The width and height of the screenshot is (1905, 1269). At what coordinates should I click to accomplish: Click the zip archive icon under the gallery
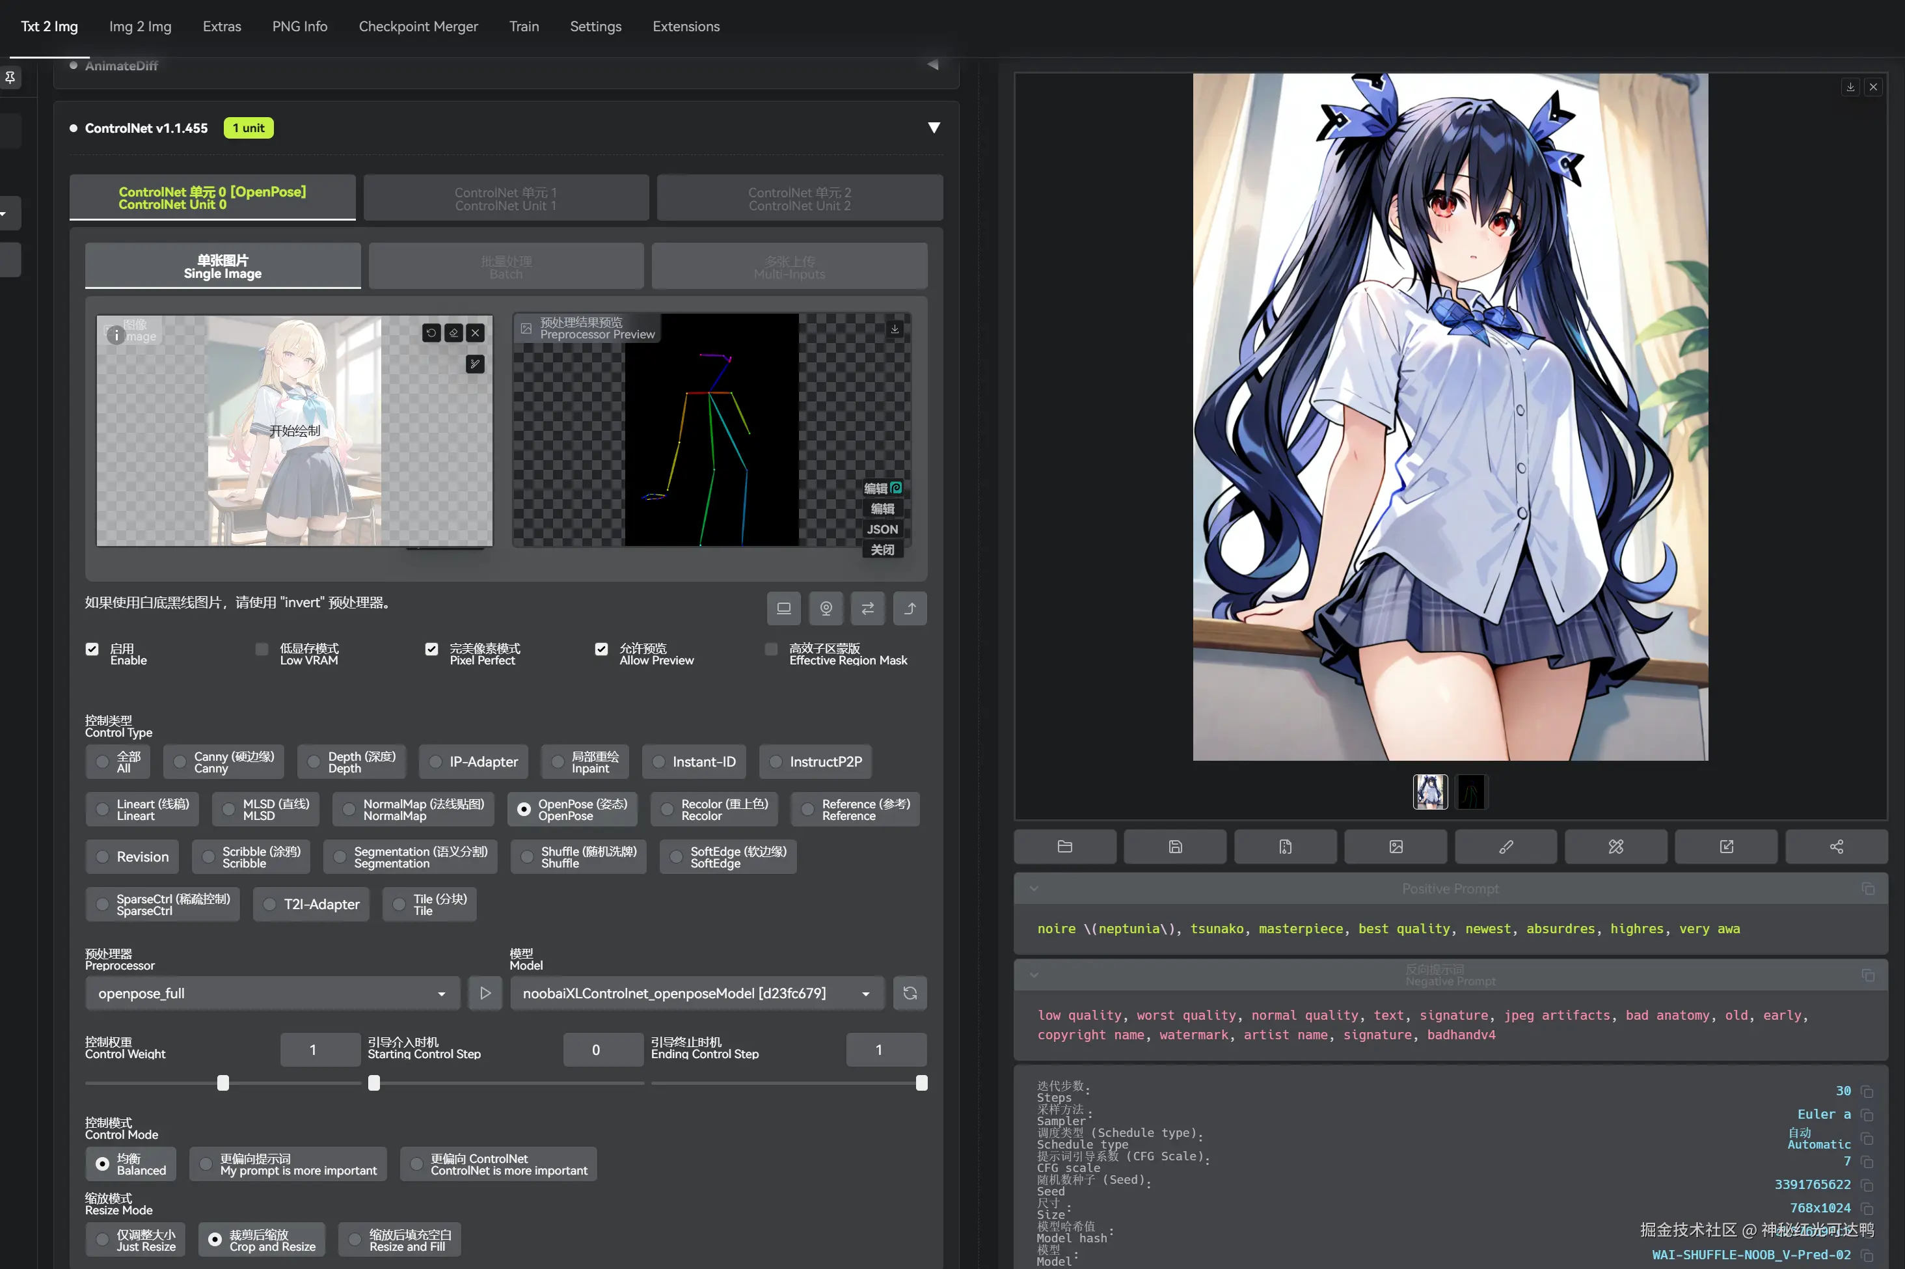pyautogui.click(x=1286, y=847)
